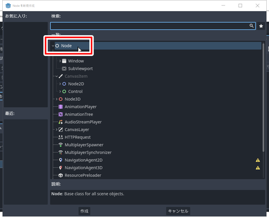Expand the CanvasLayer branch
269x219 pixels.
tap(57, 129)
